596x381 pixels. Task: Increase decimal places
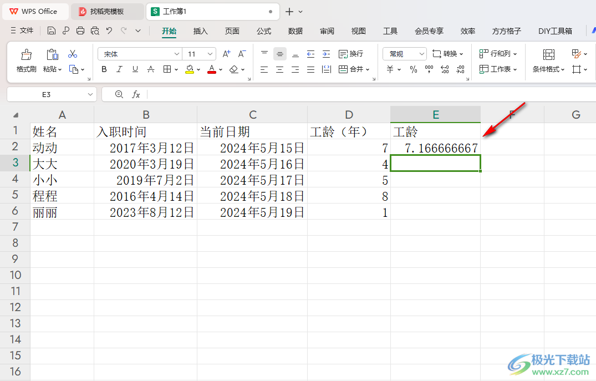445,69
